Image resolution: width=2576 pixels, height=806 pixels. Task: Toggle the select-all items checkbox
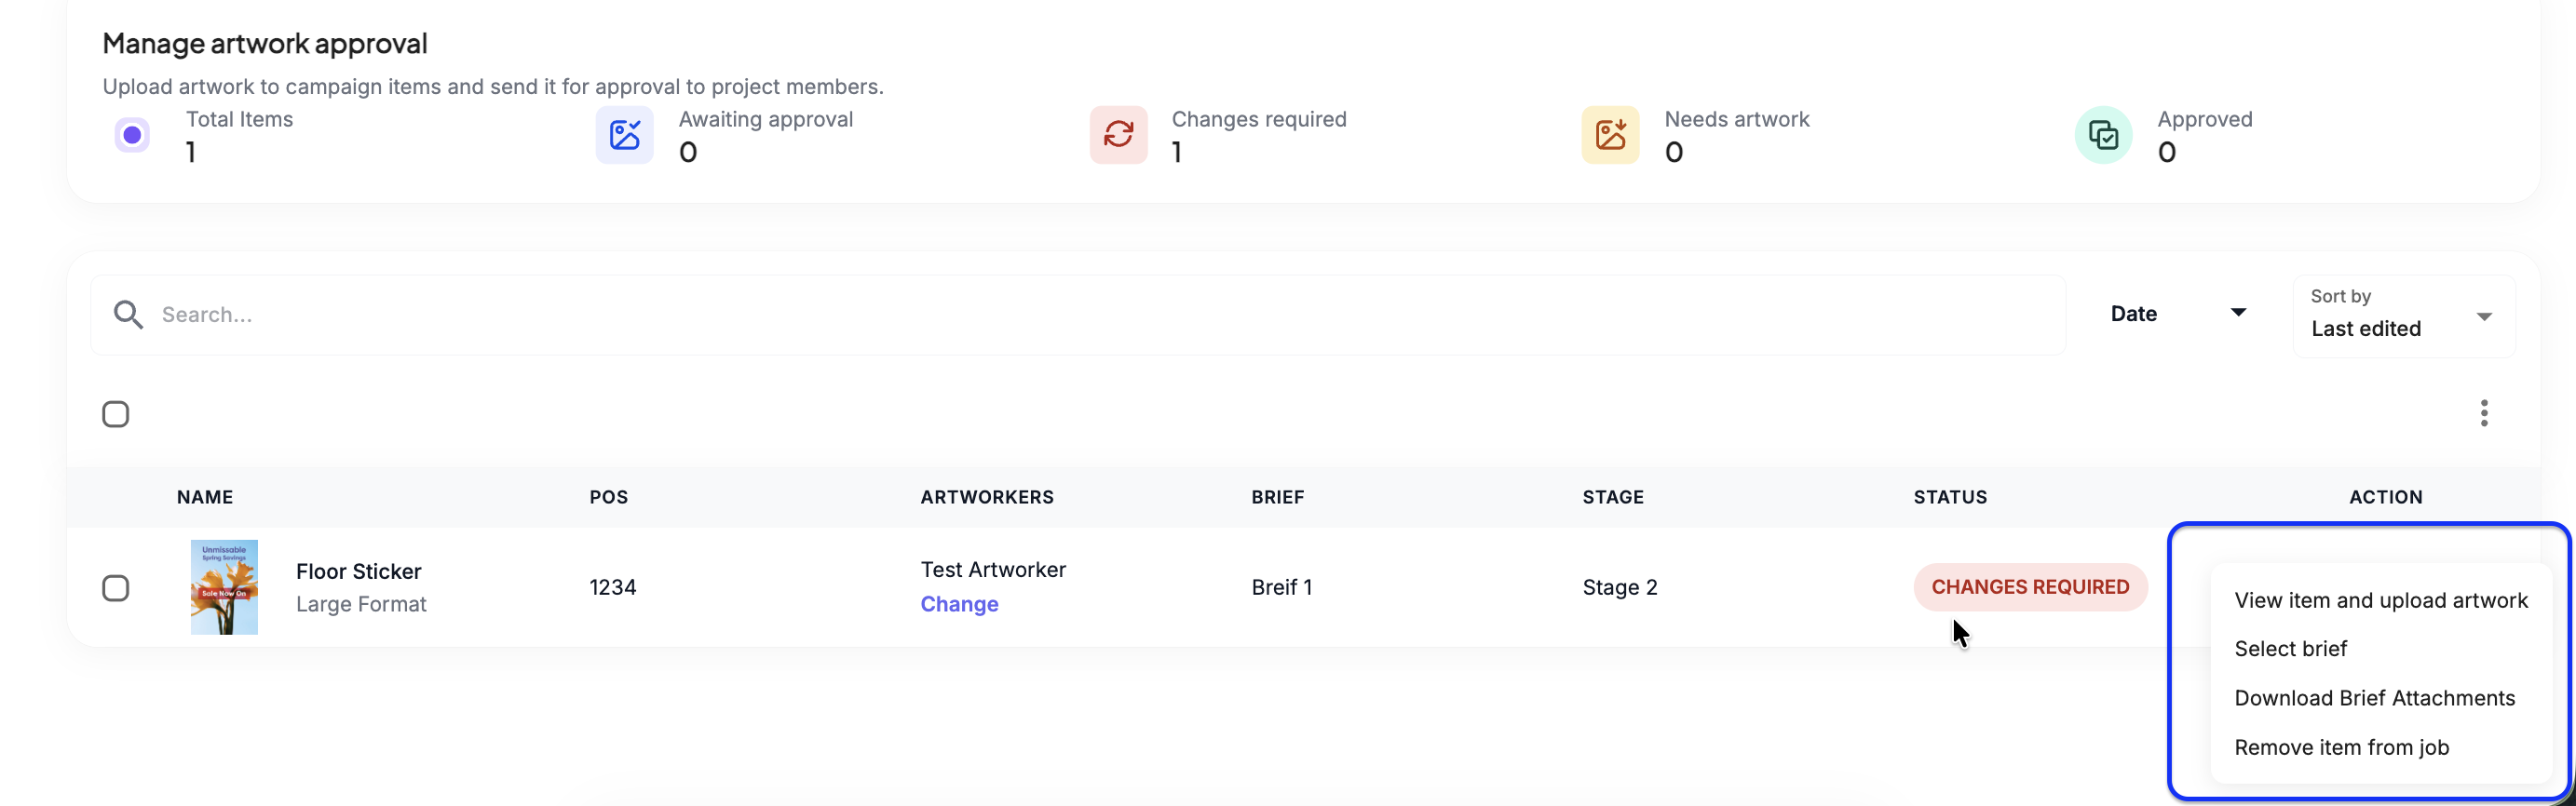click(116, 413)
